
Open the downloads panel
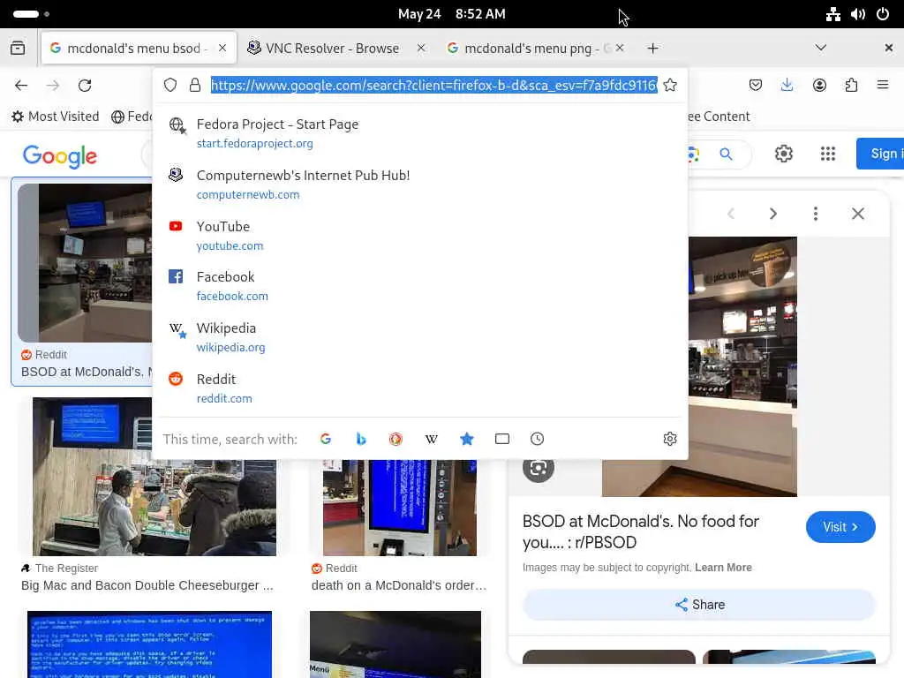point(787,86)
